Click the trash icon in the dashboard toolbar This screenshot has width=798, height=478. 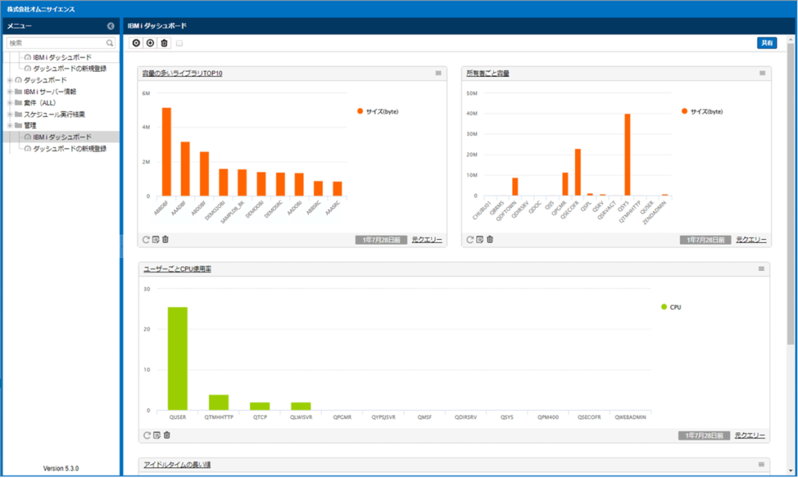point(163,43)
